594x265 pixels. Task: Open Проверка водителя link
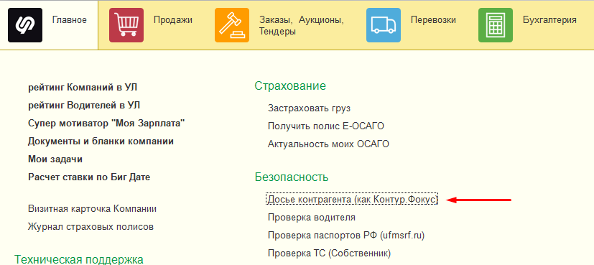click(312, 218)
